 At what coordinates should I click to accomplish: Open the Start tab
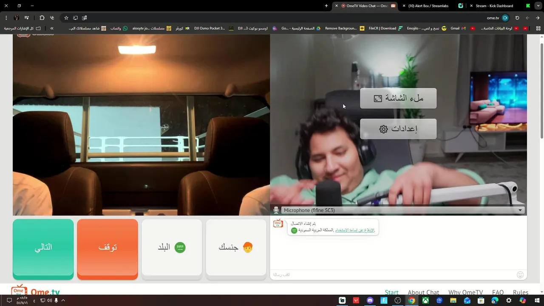pos(391,292)
